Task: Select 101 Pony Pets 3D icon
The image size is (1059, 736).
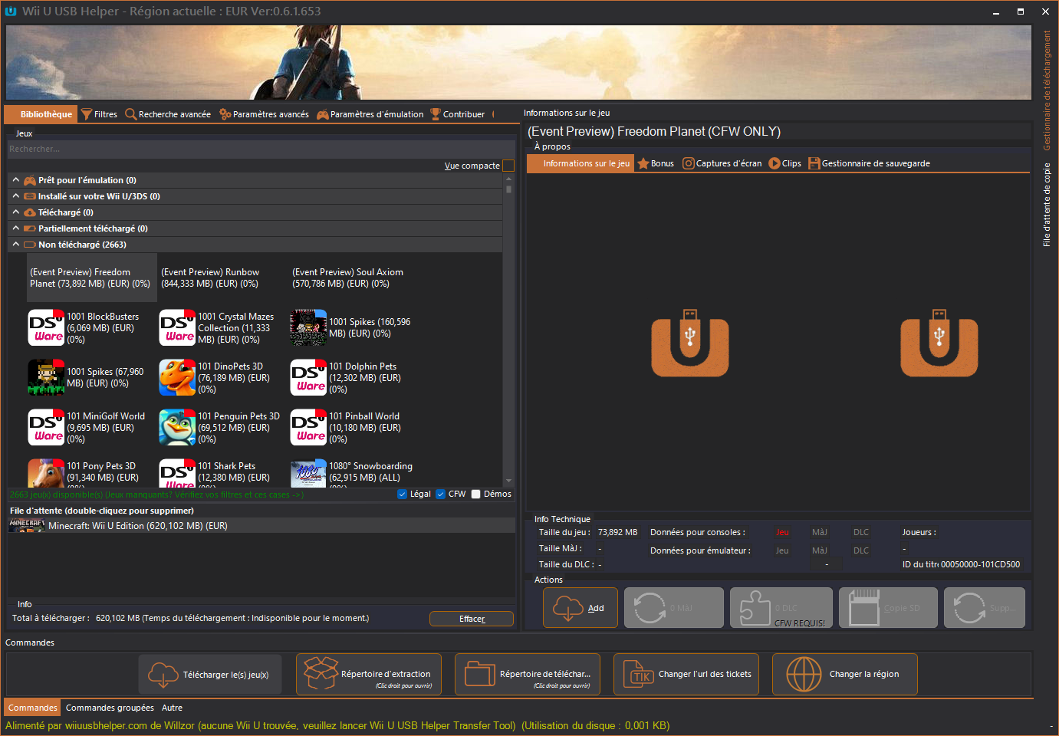Action: (x=46, y=473)
